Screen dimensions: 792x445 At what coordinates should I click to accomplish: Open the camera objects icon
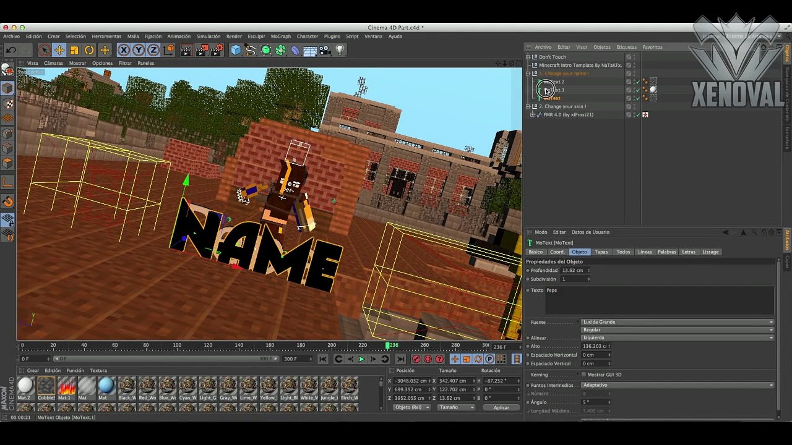pos(325,50)
